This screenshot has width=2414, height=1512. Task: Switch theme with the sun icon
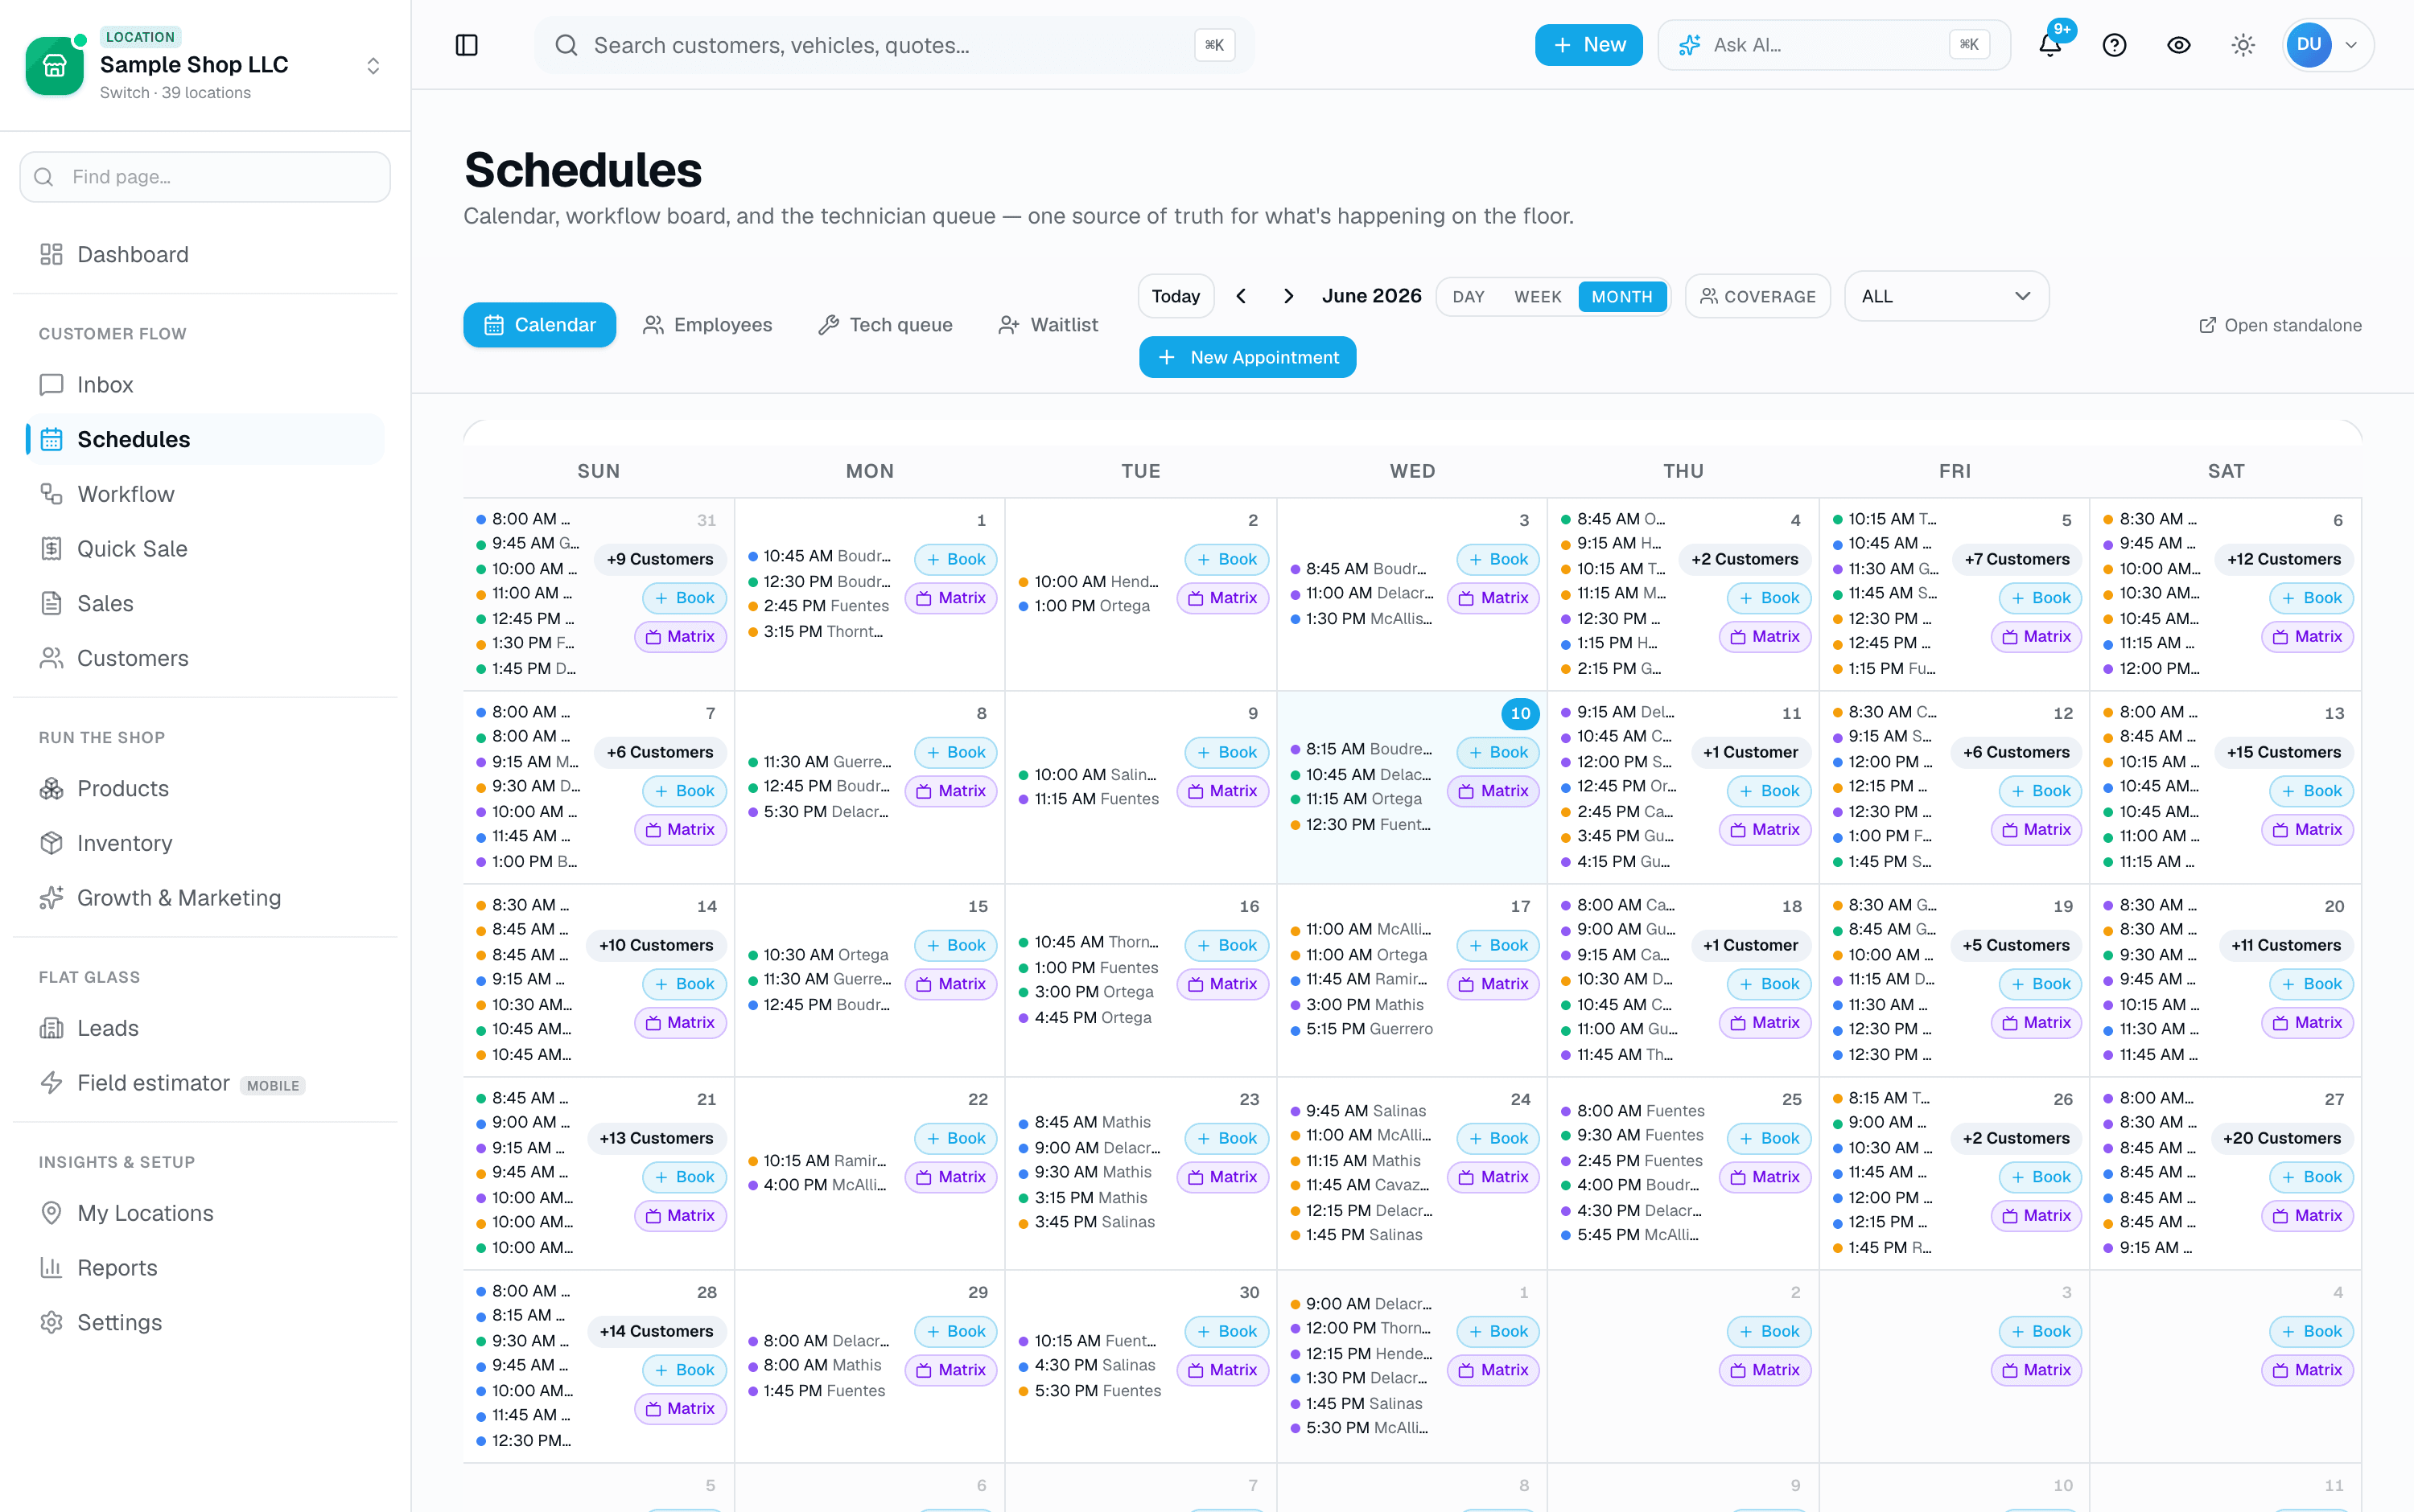pyautogui.click(x=2243, y=45)
